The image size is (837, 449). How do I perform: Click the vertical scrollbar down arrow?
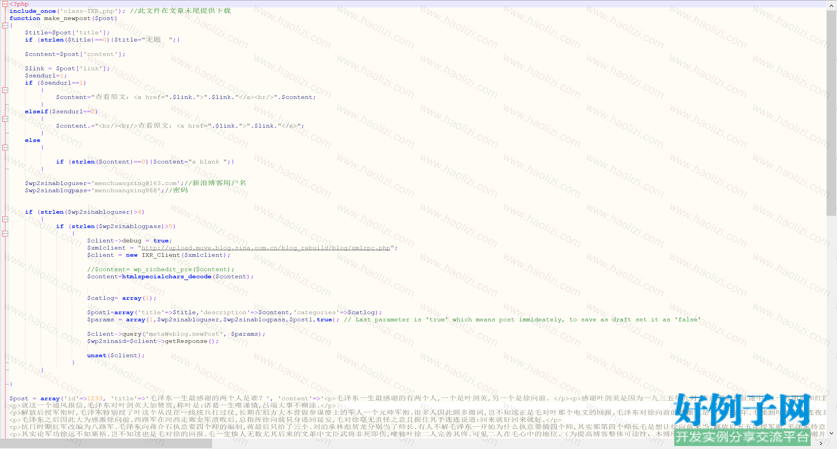[x=831, y=433]
